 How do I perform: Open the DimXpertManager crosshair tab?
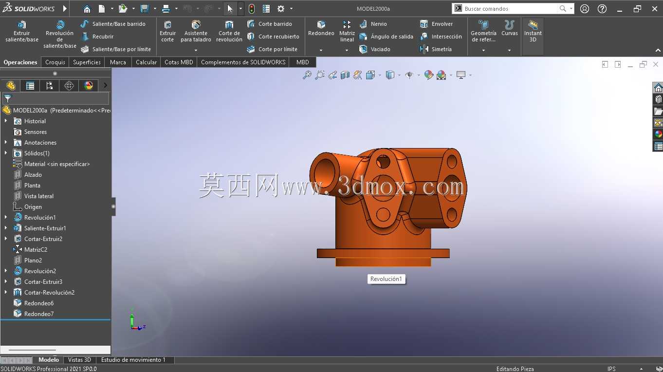coord(69,86)
